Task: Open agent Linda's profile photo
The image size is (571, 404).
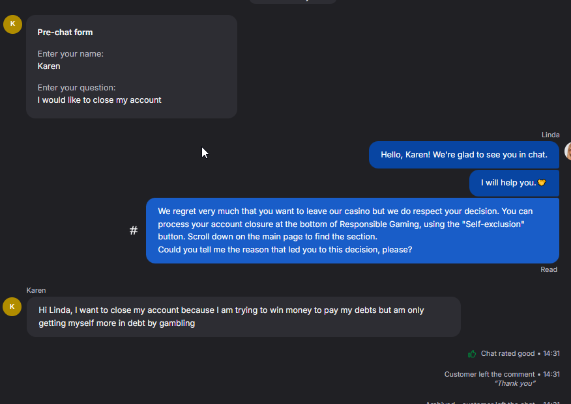Action: coord(568,152)
